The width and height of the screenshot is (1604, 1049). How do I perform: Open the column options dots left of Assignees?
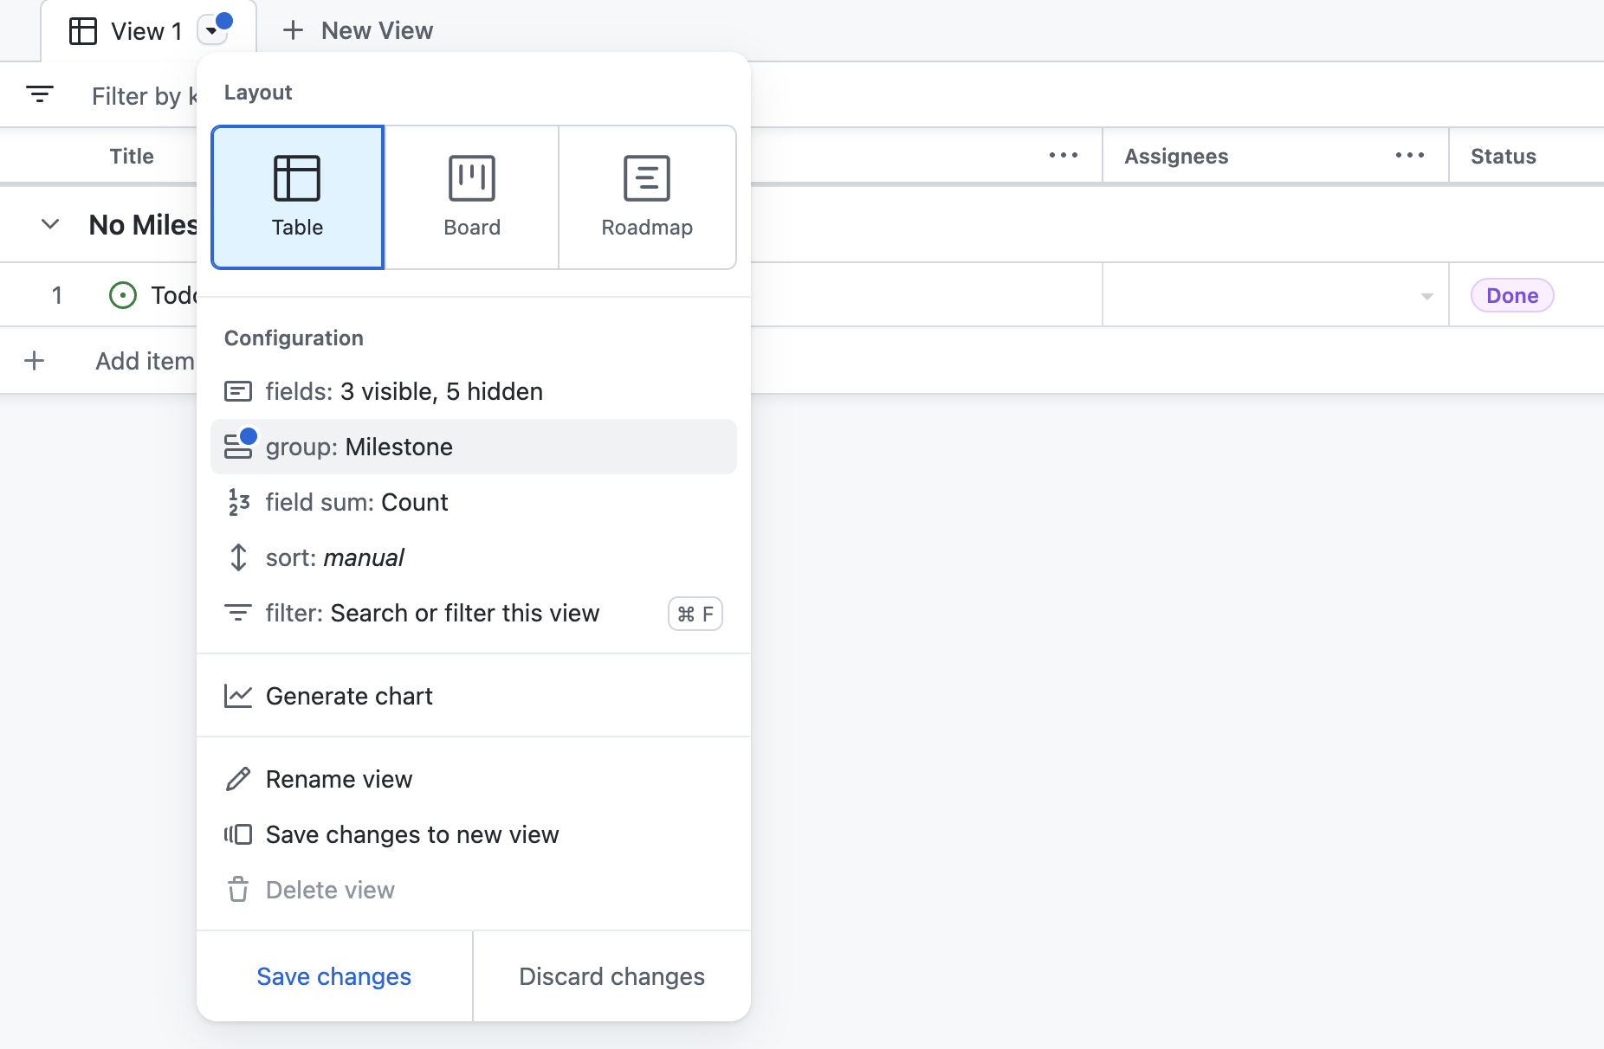point(1064,155)
